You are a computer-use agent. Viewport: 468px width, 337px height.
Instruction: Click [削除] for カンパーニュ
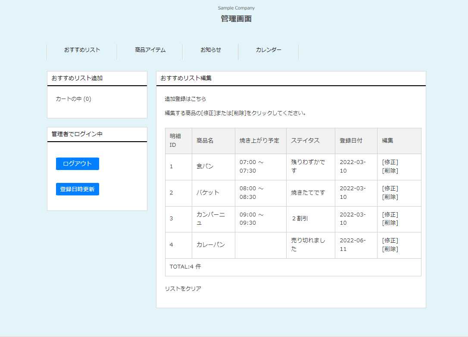point(389,223)
